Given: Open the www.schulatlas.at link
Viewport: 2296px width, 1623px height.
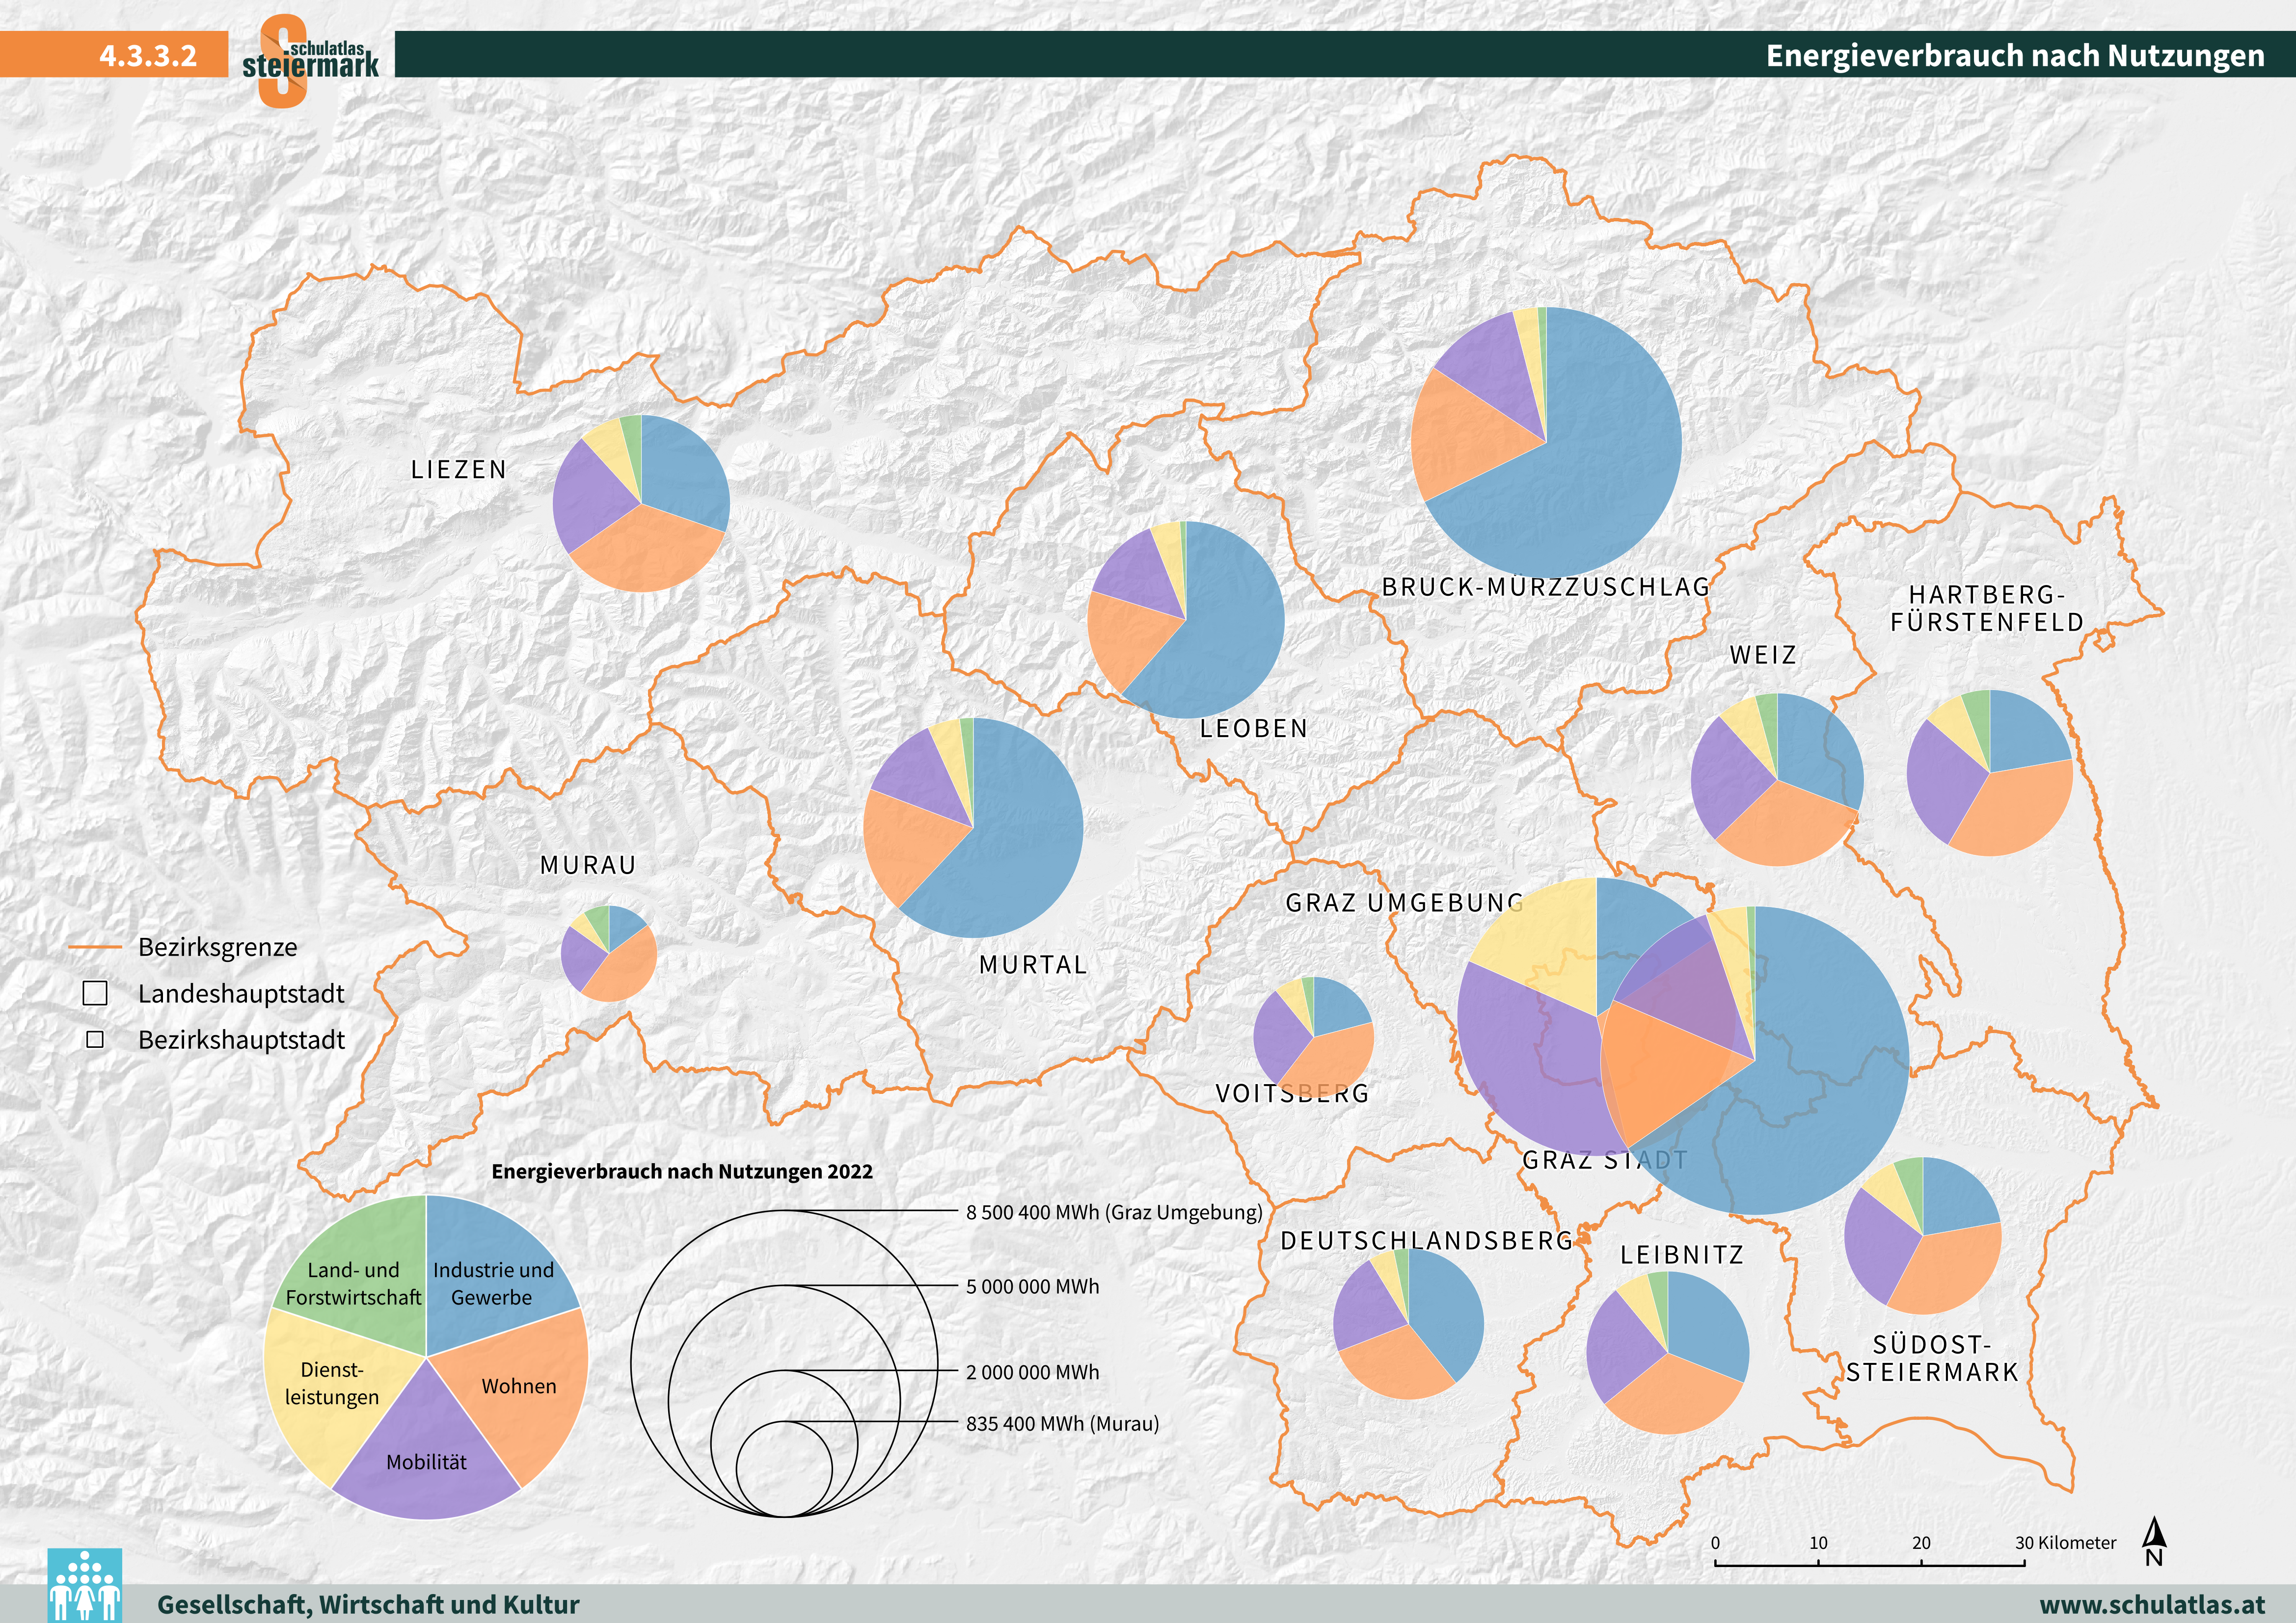Looking at the screenshot, I should (x=2151, y=1604).
